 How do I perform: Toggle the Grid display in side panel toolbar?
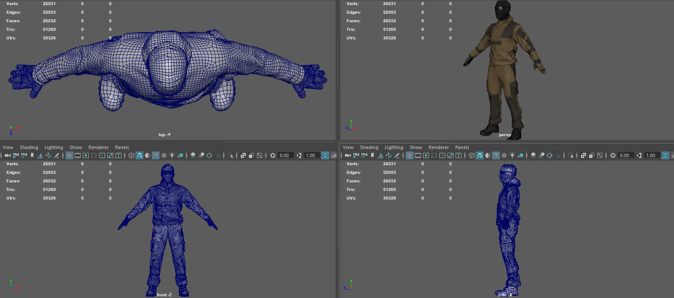(410, 155)
